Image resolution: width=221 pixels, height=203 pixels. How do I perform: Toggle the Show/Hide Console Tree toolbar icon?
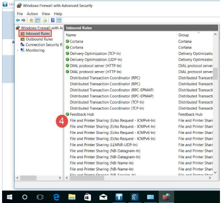pyautogui.click(x=38, y=20)
